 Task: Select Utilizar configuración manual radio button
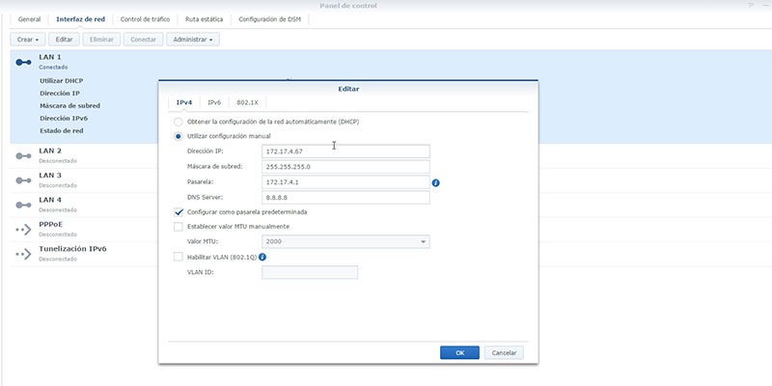[x=179, y=136]
